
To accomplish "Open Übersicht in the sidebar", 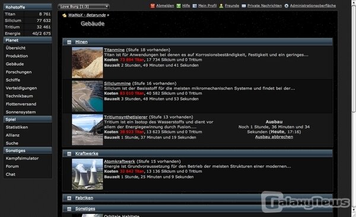I will click(x=15, y=48).
